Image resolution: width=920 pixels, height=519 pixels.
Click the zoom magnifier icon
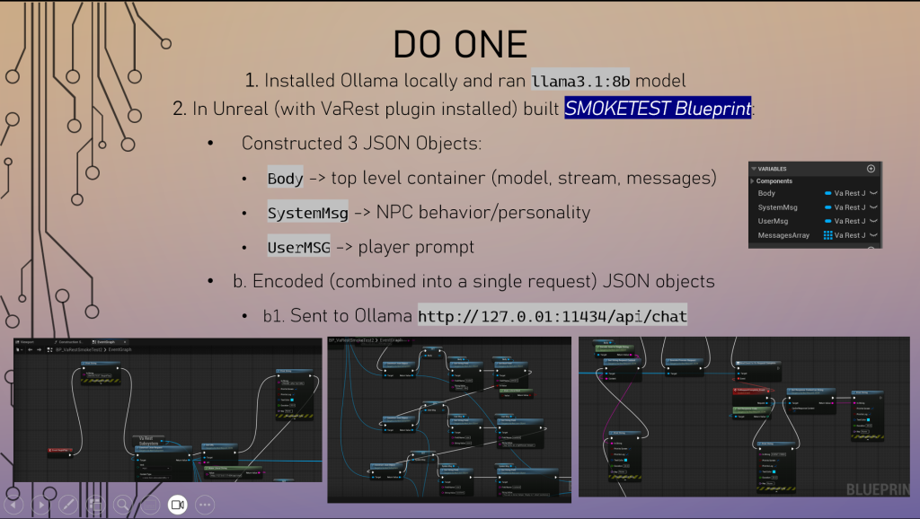122,505
